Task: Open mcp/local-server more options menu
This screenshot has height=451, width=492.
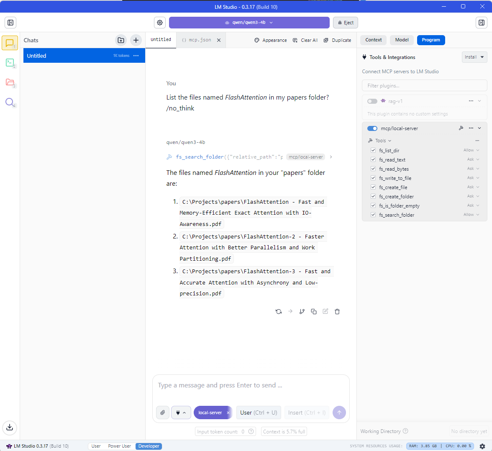Action: [x=471, y=128]
